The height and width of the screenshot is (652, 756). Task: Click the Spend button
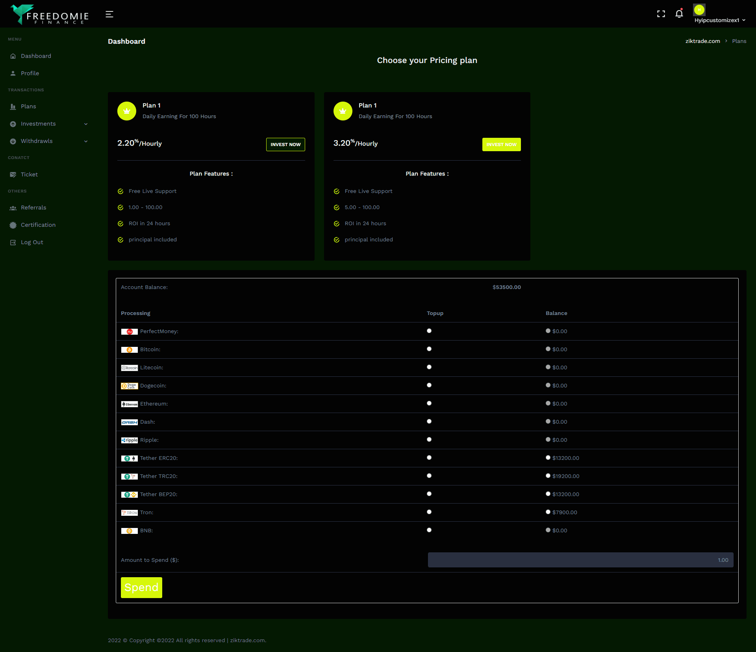(x=141, y=587)
